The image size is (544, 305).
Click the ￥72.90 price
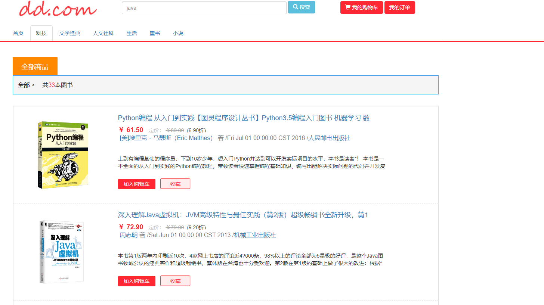pyautogui.click(x=131, y=227)
